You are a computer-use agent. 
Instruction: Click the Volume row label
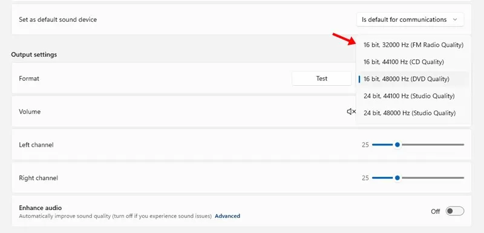30,112
